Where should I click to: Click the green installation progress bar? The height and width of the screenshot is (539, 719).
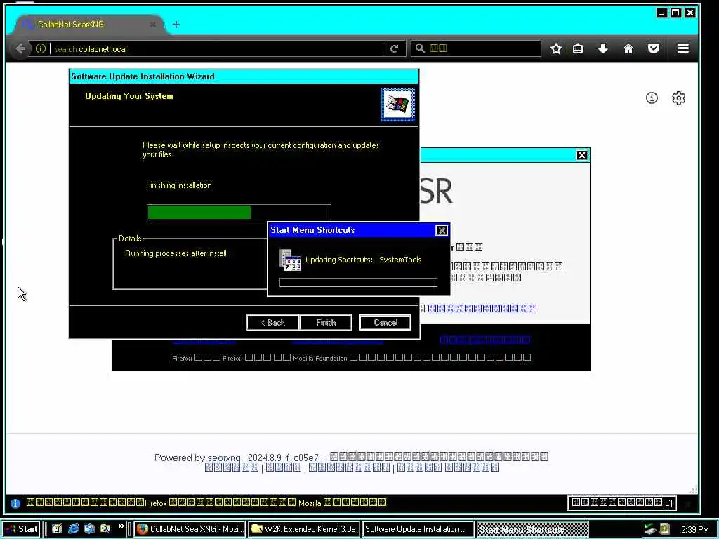click(x=239, y=212)
